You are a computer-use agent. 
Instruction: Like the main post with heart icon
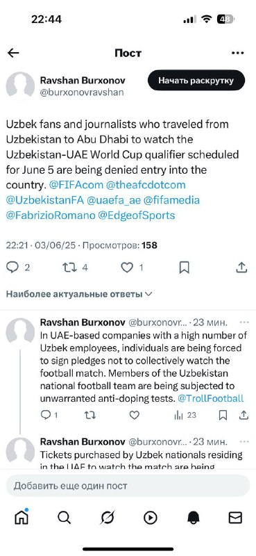point(127,268)
